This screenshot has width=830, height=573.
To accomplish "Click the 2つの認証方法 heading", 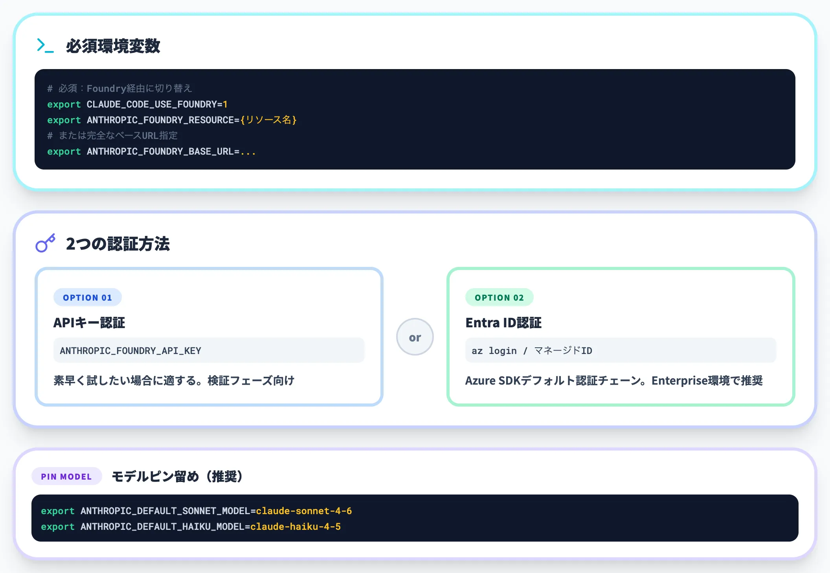I will click(118, 244).
